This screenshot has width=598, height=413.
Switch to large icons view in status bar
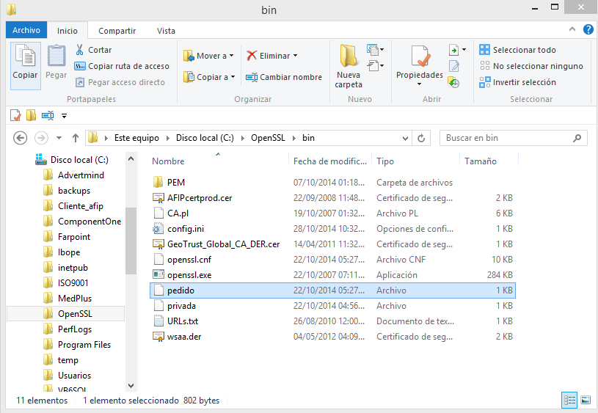[585, 400]
